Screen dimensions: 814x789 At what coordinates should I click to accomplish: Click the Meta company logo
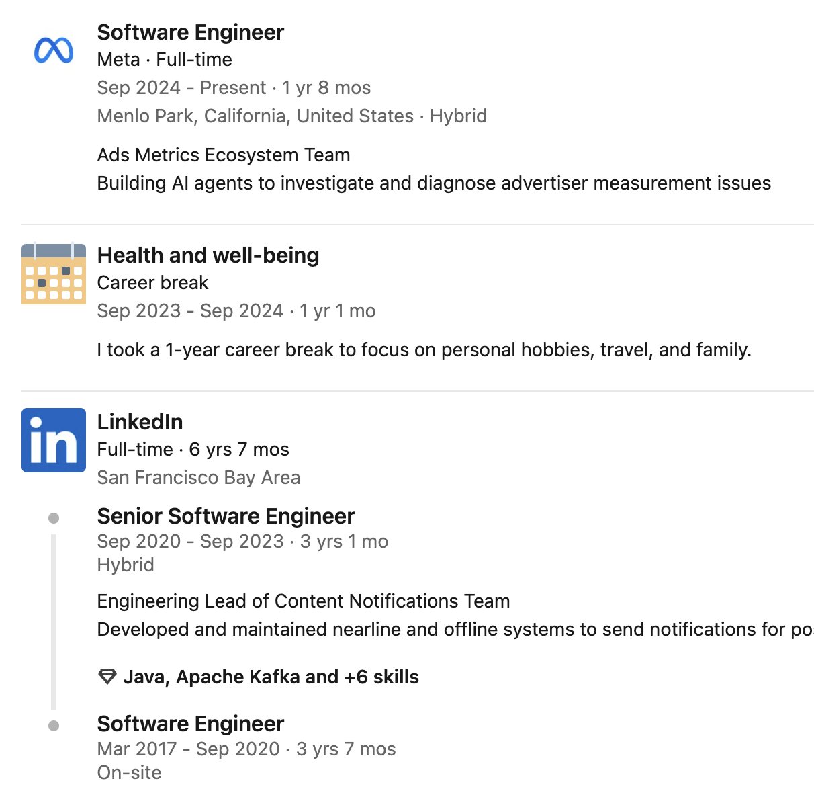click(54, 50)
